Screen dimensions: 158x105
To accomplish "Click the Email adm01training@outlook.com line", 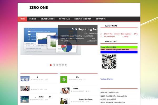I will point(119,50).
